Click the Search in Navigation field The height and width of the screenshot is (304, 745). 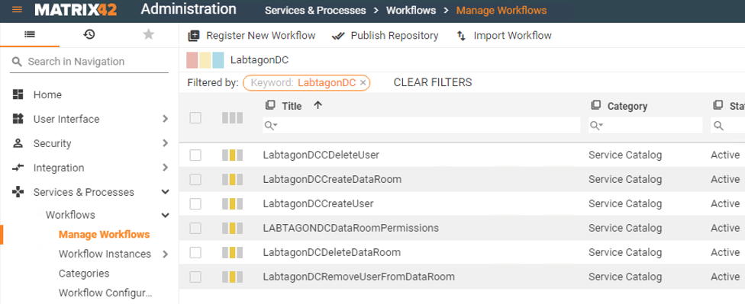pos(89,62)
